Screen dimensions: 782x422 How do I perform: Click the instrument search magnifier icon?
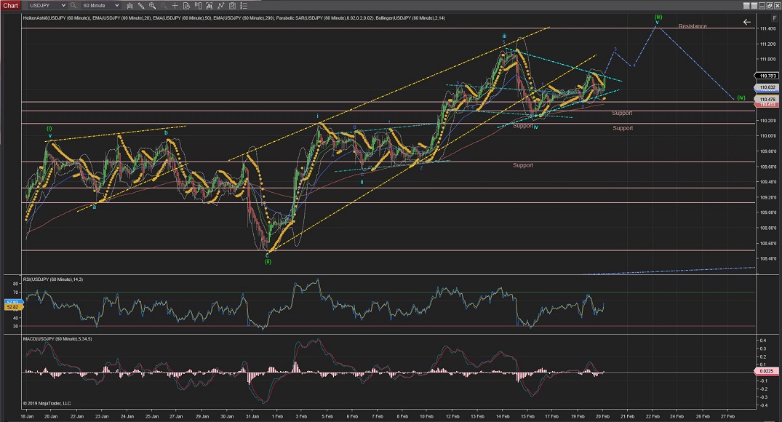click(x=74, y=5)
